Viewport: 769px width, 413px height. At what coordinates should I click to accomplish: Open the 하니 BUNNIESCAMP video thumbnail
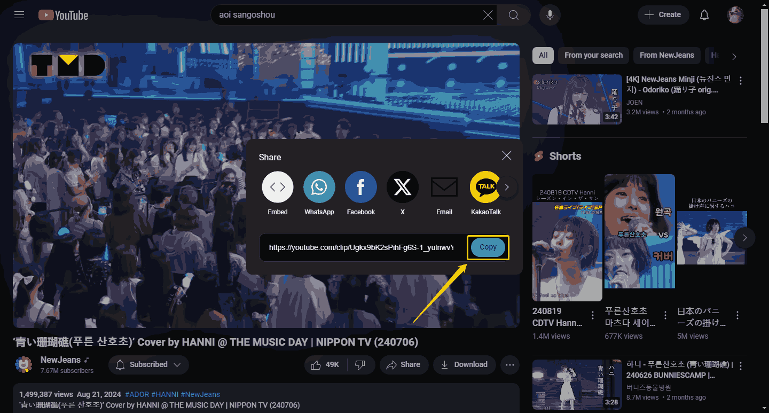click(577, 385)
